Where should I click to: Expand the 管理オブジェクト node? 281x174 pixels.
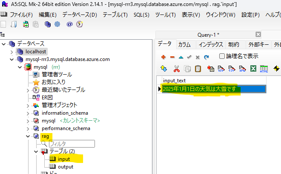coord(28,106)
